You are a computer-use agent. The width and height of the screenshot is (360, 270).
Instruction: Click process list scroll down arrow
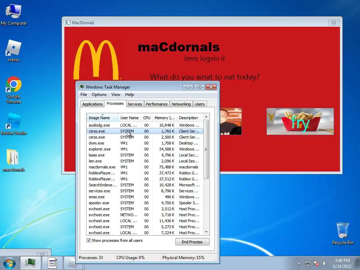tap(206, 232)
